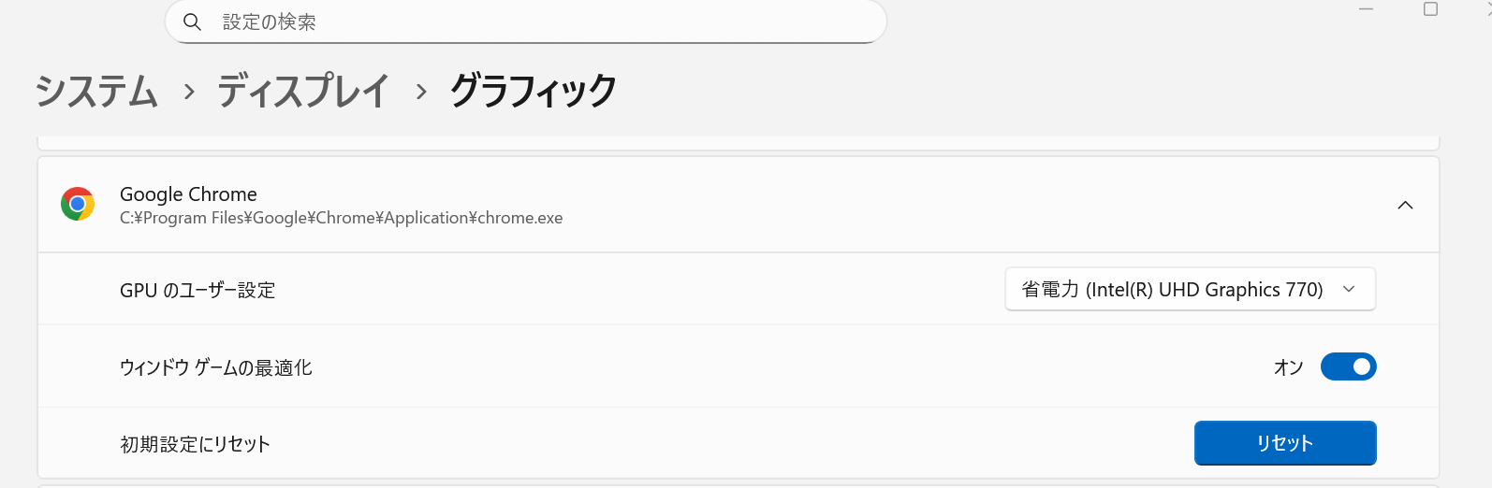The image size is (1492, 488).
Task: Click the arrow between システム and ディスプレイ
Action: click(189, 92)
